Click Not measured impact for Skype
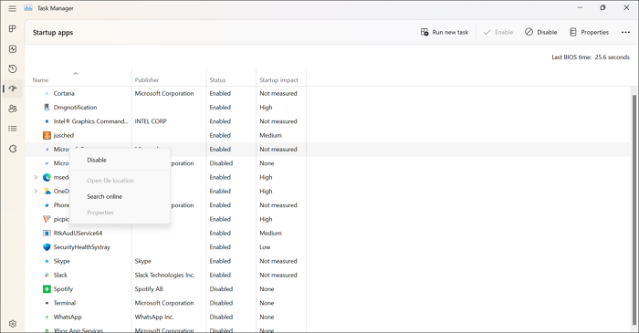639x333 pixels. (278, 261)
